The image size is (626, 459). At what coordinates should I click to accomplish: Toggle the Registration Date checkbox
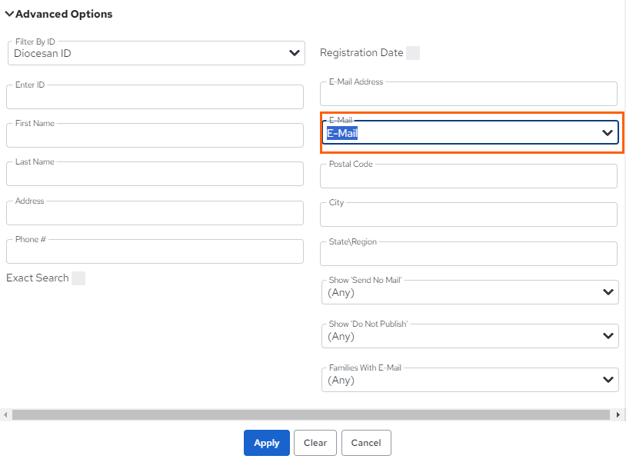click(413, 53)
